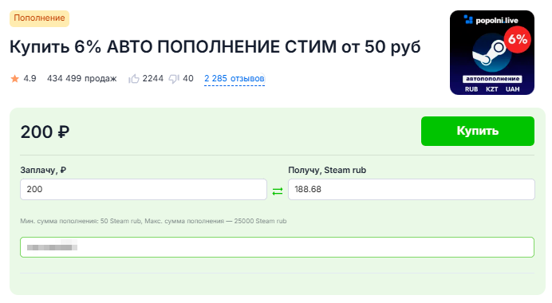This screenshot has width=552, height=303.
Task: Click the product title heading
Action: click(215, 47)
